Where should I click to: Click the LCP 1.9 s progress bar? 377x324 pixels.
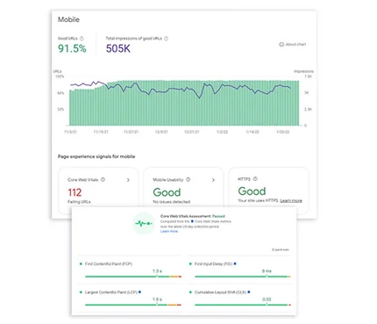[133, 305]
